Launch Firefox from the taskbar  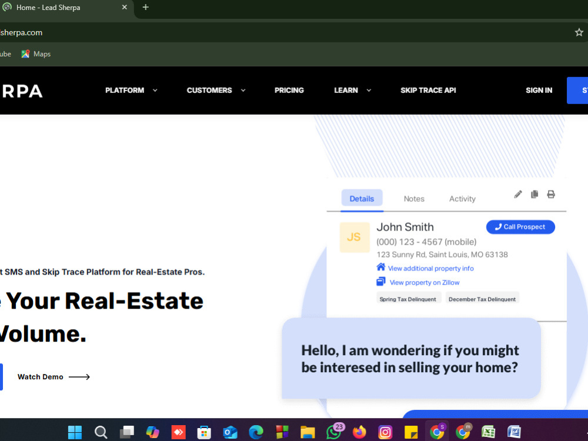[x=359, y=432]
